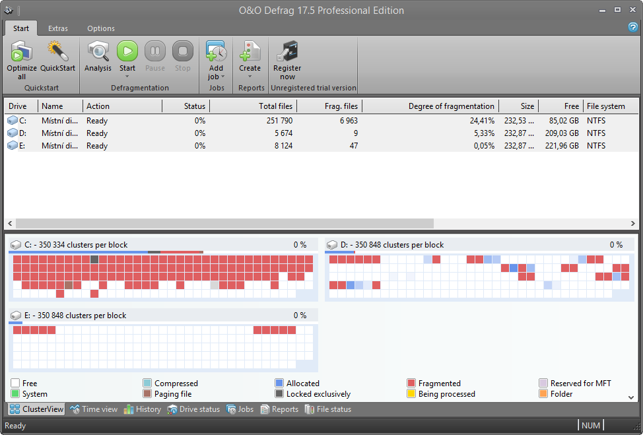Image resolution: width=643 pixels, height=435 pixels.
Task: Switch to the Start ribbon tab
Action: coord(21,28)
